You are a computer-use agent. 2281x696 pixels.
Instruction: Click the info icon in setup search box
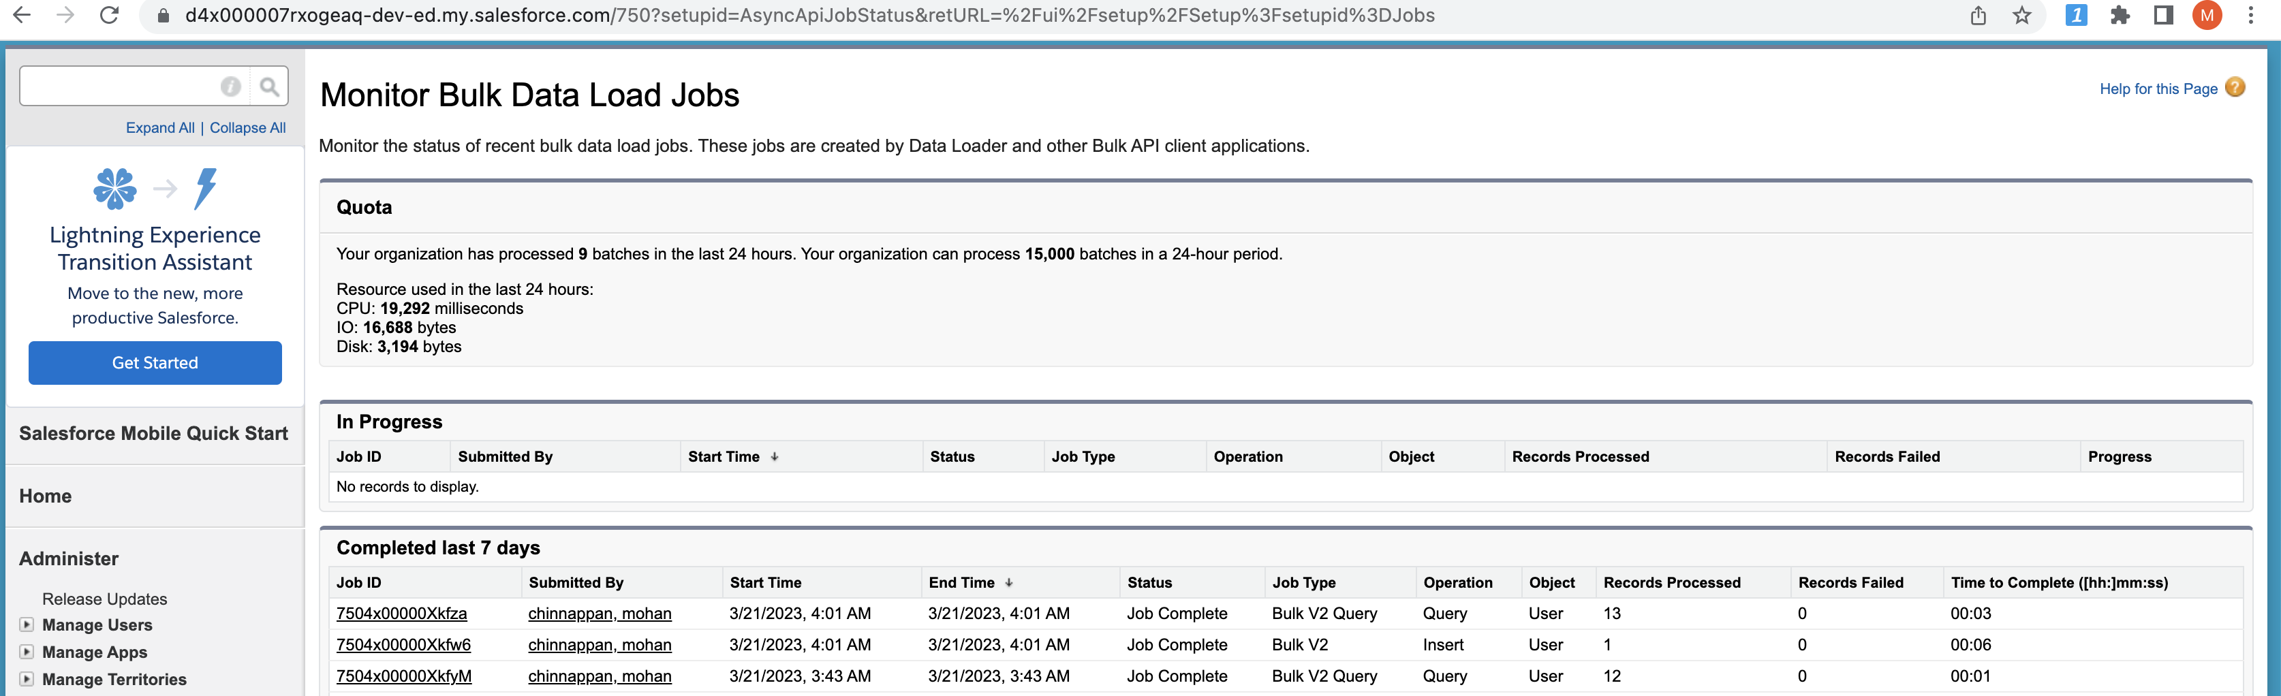coord(230,86)
